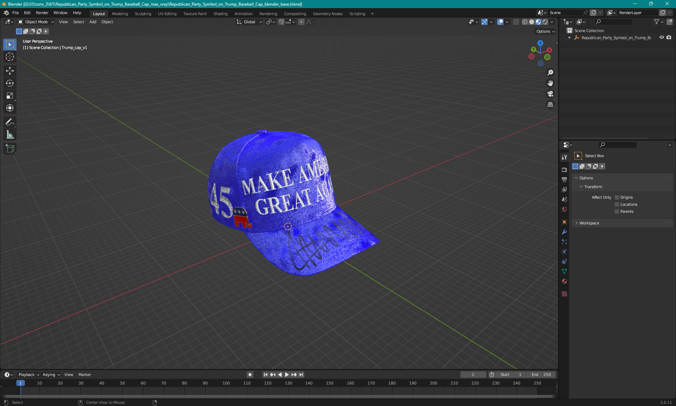Open the Object Mode dropdown
Screen dimensions: 676x406
(x=36, y=22)
